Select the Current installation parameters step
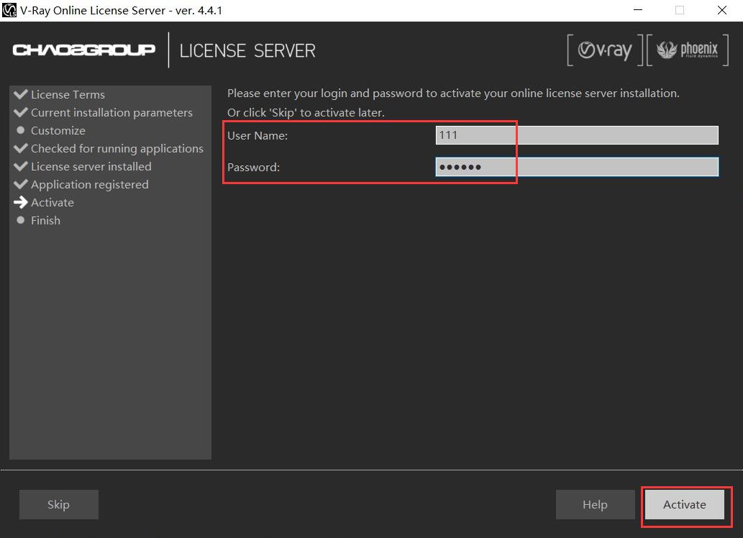Screen dimensions: 743x538 [111, 112]
